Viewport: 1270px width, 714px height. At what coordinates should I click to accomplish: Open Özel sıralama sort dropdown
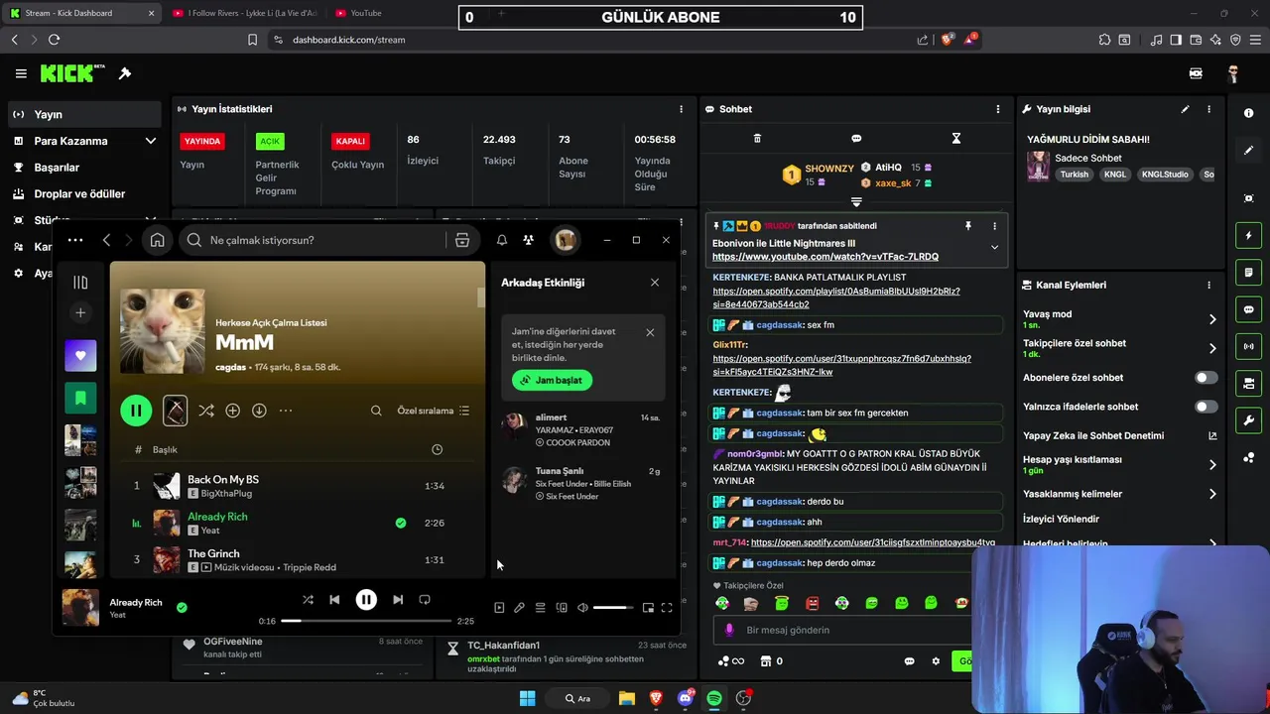[x=434, y=411]
